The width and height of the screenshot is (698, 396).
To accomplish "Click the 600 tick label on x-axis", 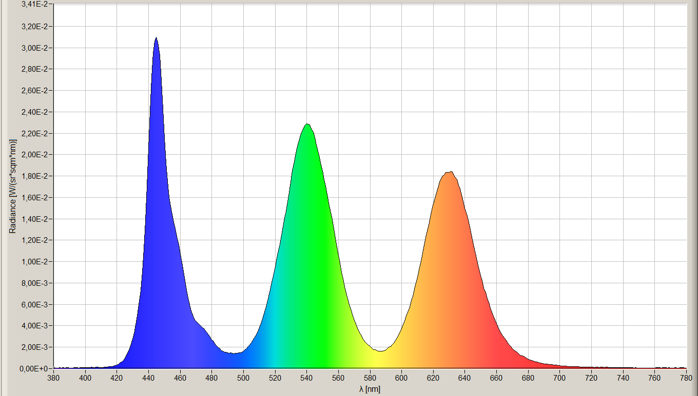I will 401,378.
